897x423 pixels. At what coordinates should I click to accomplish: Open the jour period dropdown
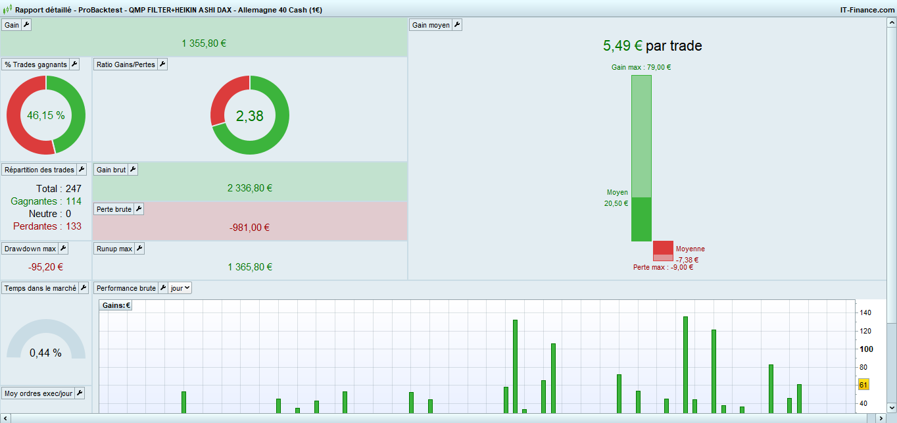[x=180, y=288]
